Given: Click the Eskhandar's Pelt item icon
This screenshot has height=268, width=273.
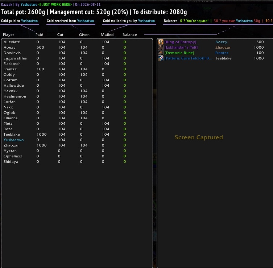Looking at the screenshot, I should (x=161, y=48).
